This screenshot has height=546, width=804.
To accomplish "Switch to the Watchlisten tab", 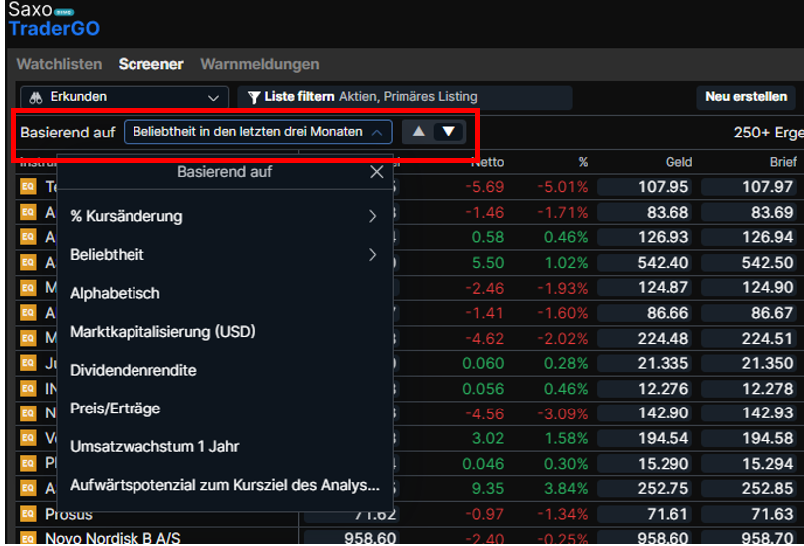I will (59, 64).
